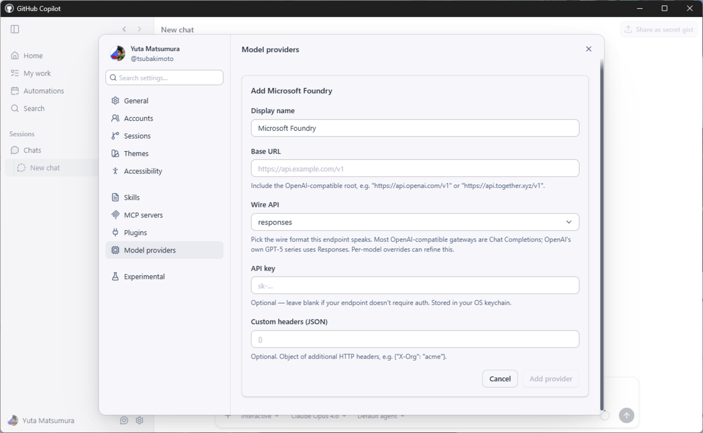Click the Search magnifier icon in sidebar
The height and width of the screenshot is (433, 703).
pyautogui.click(x=15, y=108)
